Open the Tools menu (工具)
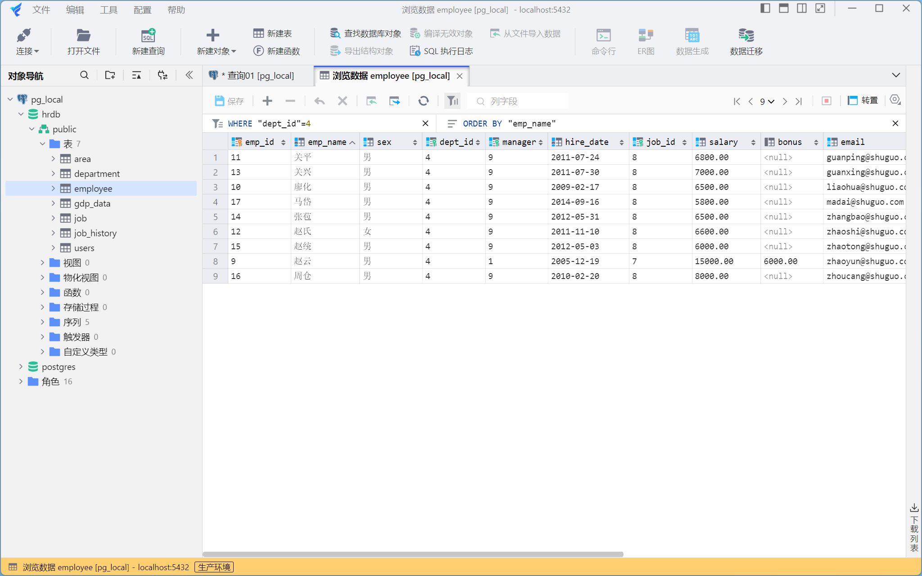The width and height of the screenshot is (922, 576). point(108,10)
